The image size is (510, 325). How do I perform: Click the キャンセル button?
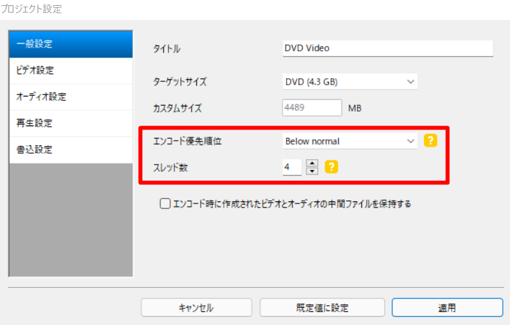(196, 307)
